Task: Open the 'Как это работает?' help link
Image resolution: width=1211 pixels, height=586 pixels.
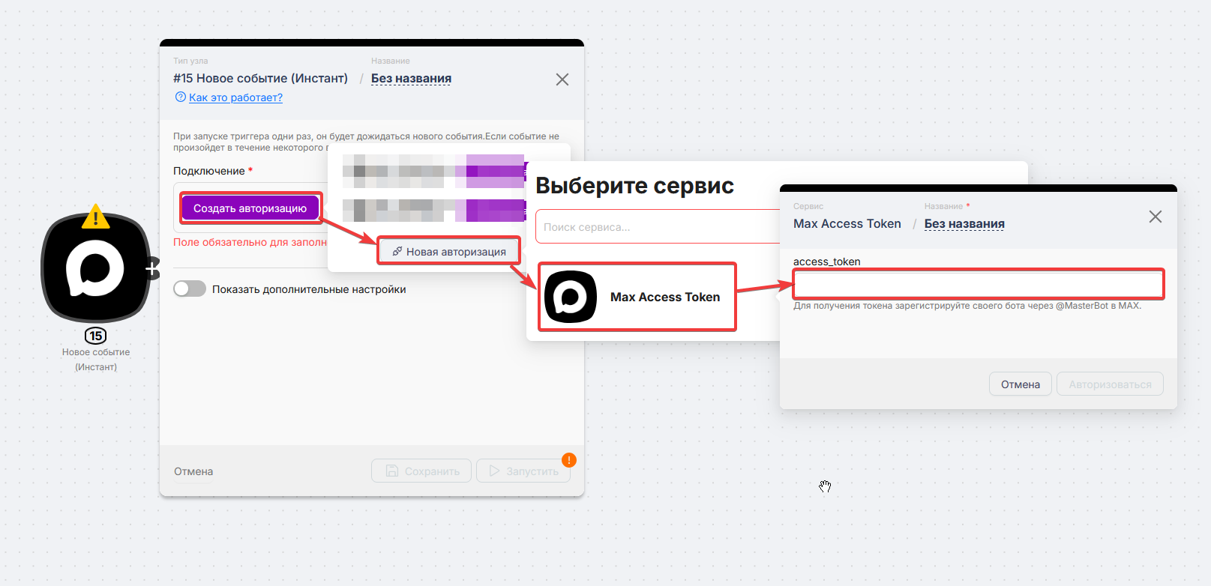Action: pyautogui.click(x=235, y=97)
